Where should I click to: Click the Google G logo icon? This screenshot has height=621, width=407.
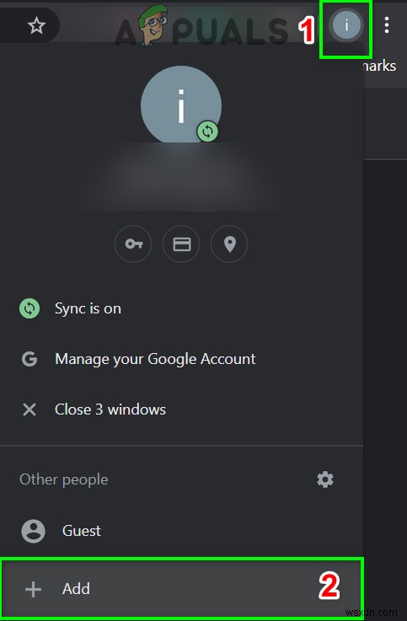(29, 359)
